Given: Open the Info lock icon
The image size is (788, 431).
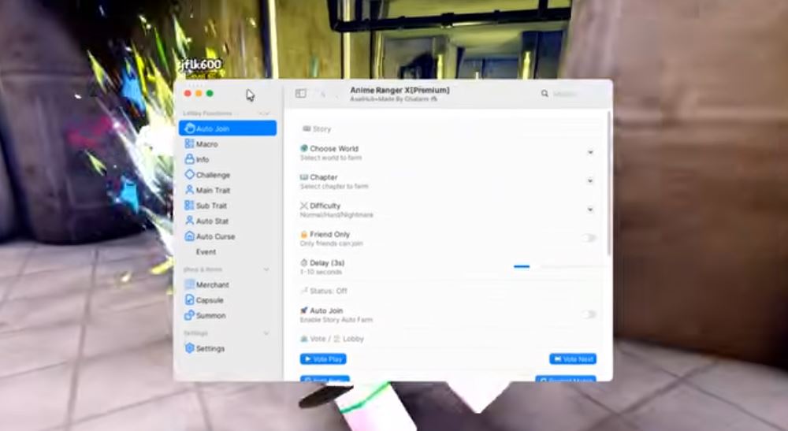Looking at the screenshot, I should click(189, 159).
